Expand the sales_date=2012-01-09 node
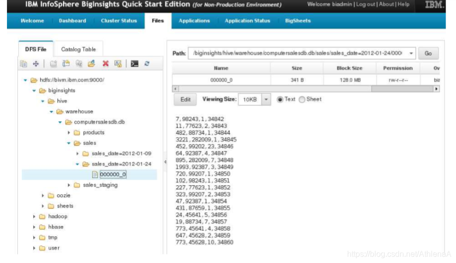Image resolution: width=456 pixels, height=263 pixels. click(x=77, y=154)
